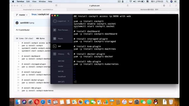Open Spotlight search in menu bar
Image resolution: width=189 pixels, height=106 pixels.
pos(167,1)
